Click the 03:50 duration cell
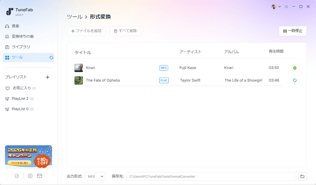This screenshot has height=185, width=316. pos(274,68)
